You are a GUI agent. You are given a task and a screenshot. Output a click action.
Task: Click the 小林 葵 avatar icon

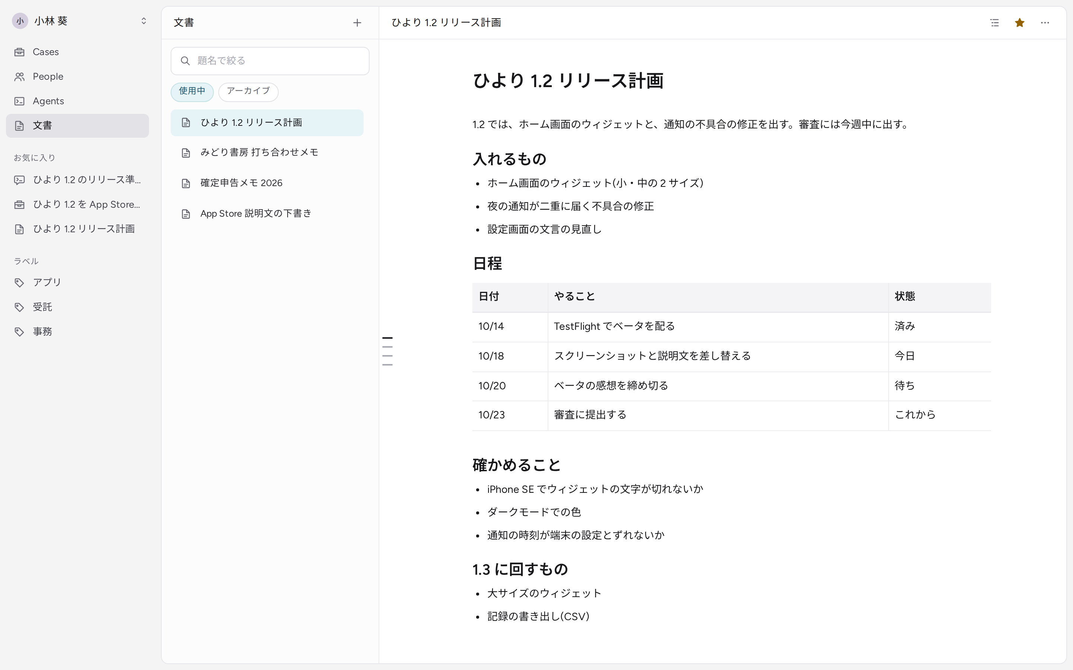click(20, 21)
